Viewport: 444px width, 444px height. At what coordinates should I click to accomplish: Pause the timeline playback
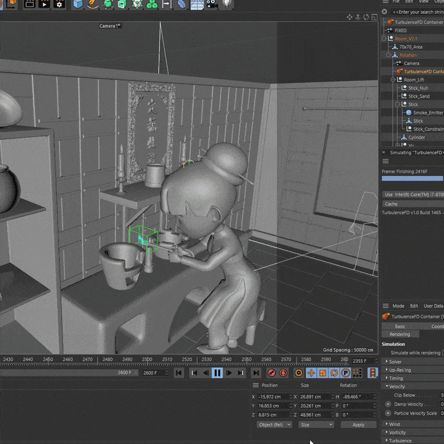point(217,373)
